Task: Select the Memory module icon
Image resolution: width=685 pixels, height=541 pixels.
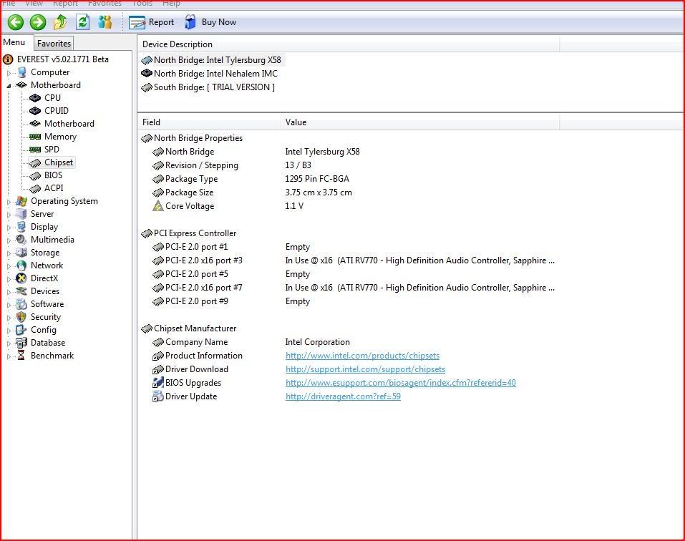Action: tap(35, 137)
